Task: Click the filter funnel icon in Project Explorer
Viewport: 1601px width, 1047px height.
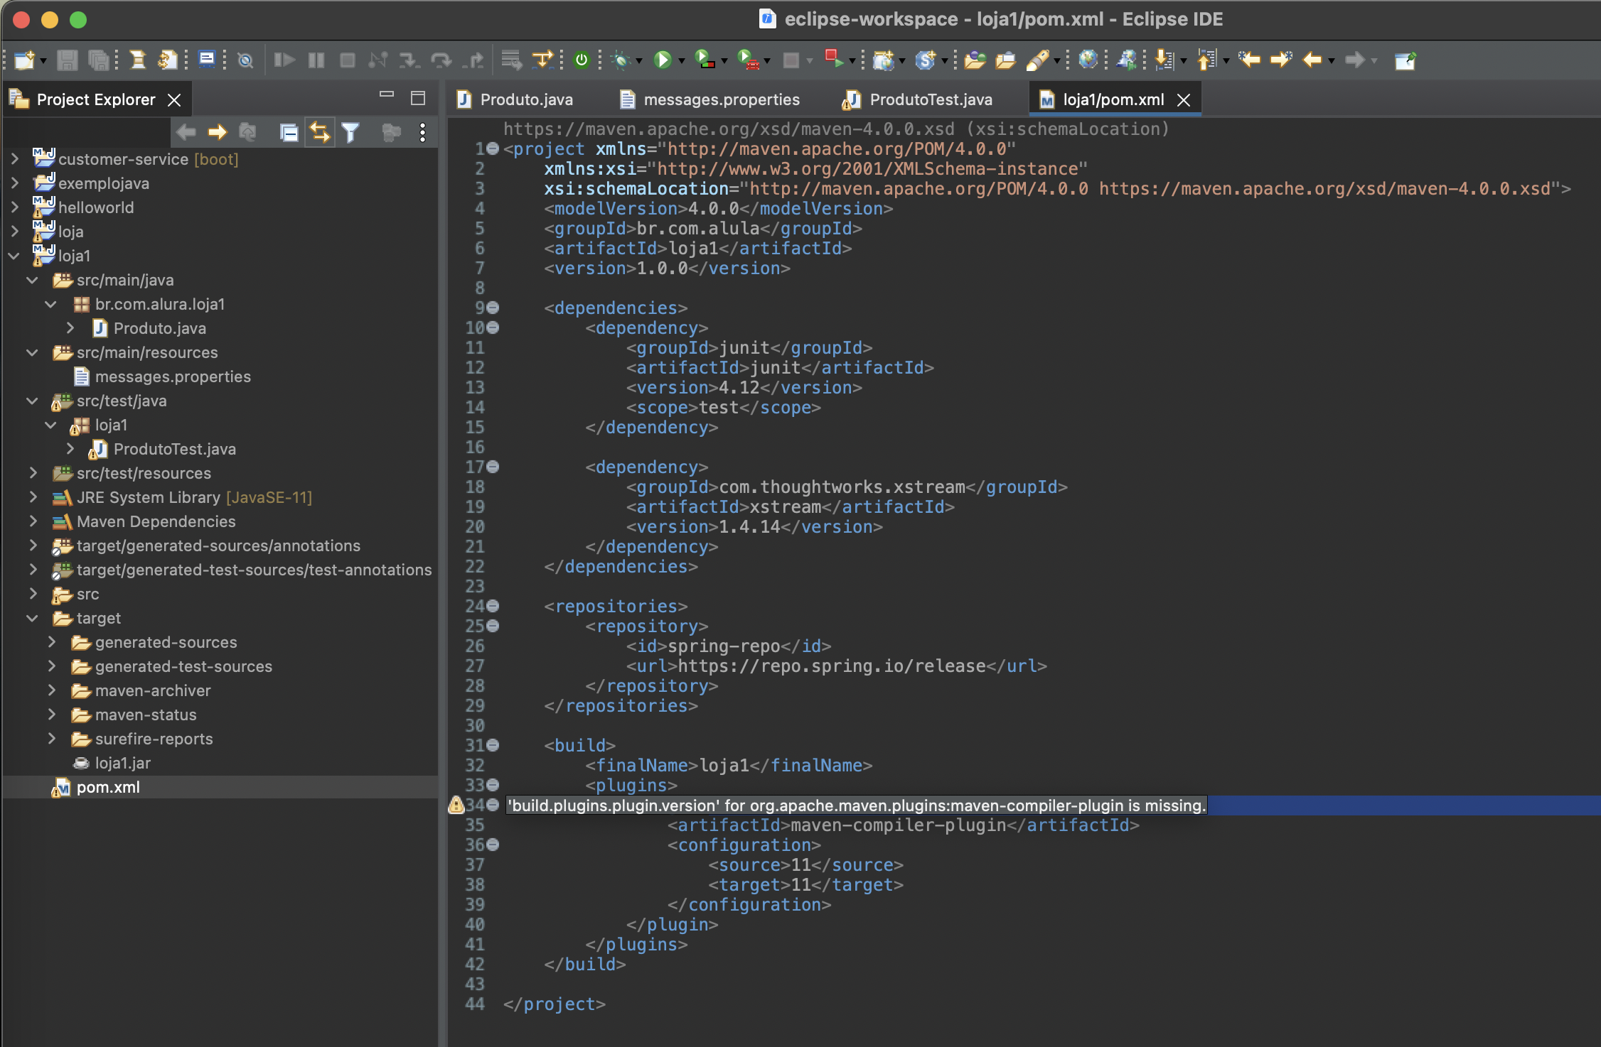Action: coord(350,133)
